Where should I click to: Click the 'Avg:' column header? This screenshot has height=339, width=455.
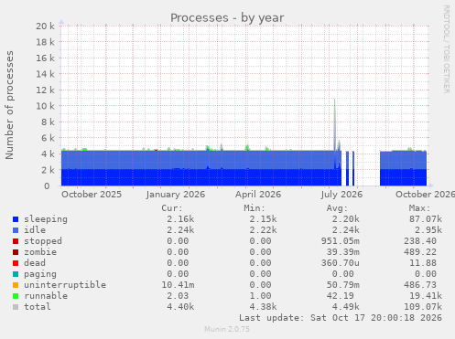(337, 208)
